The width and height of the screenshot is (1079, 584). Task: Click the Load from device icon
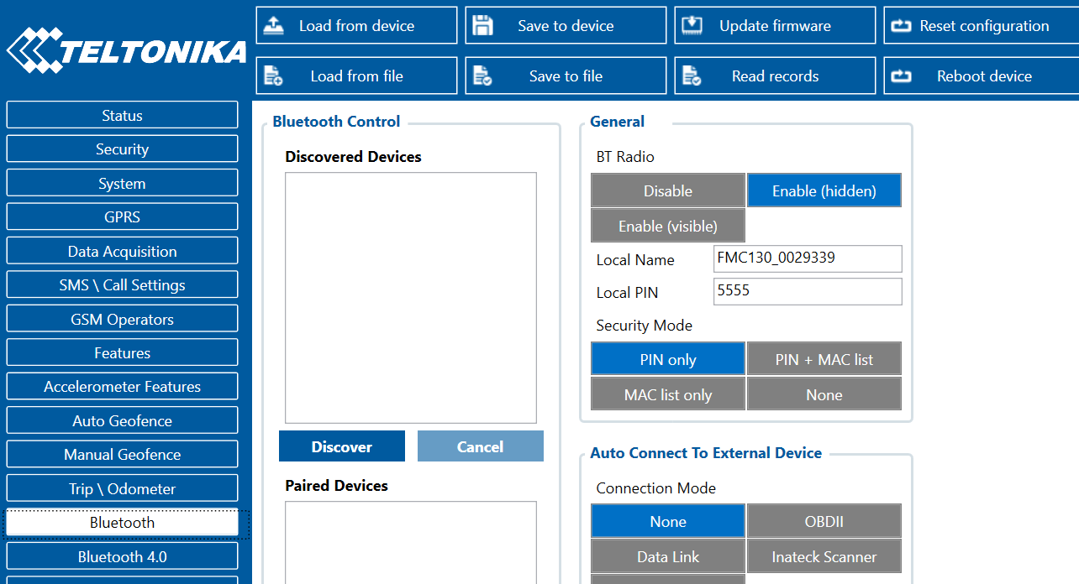point(274,26)
